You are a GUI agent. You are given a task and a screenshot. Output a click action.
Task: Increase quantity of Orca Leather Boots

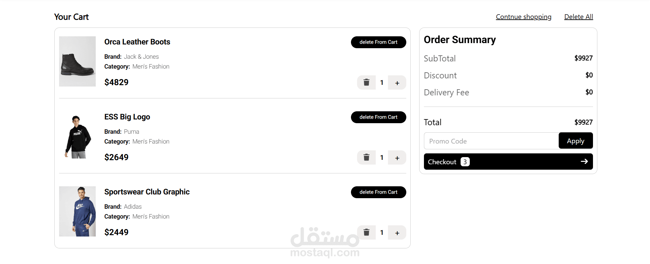397,82
